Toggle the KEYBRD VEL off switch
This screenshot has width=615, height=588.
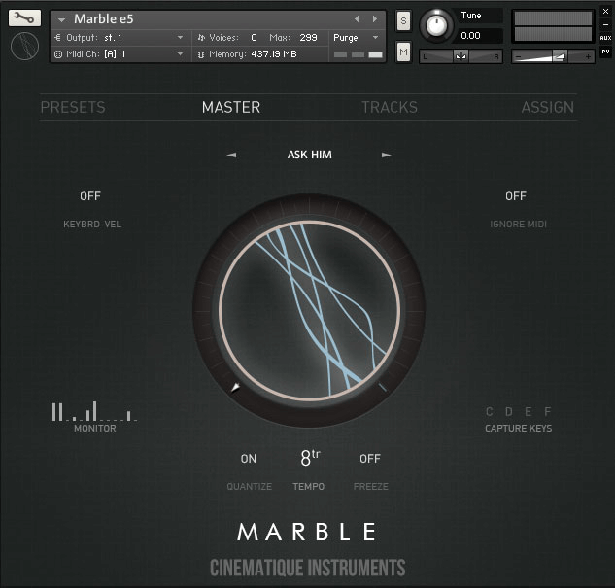pyautogui.click(x=90, y=196)
